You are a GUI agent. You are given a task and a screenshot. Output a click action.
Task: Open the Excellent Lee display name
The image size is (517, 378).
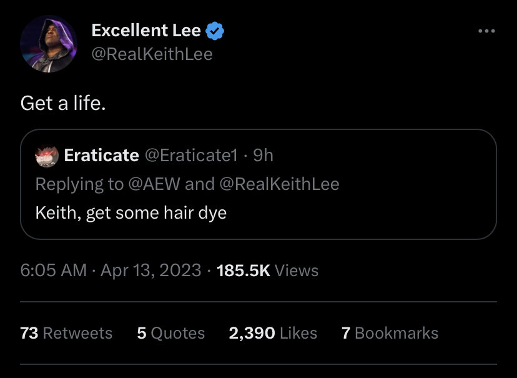coord(146,30)
